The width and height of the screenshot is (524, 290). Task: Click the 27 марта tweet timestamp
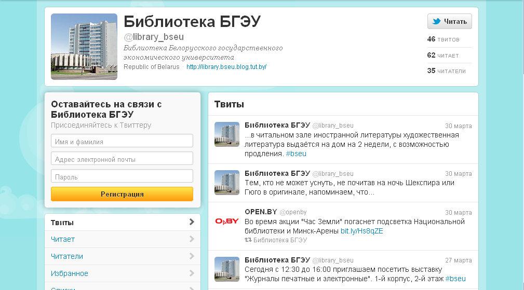tap(459, 260)
